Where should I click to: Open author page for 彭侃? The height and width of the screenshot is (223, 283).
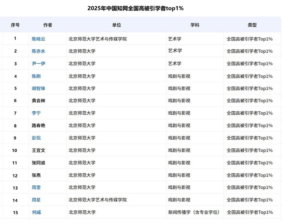[x=36, y=138]
